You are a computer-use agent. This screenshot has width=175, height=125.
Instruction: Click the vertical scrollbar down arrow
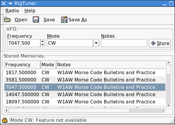click(168, 105)
